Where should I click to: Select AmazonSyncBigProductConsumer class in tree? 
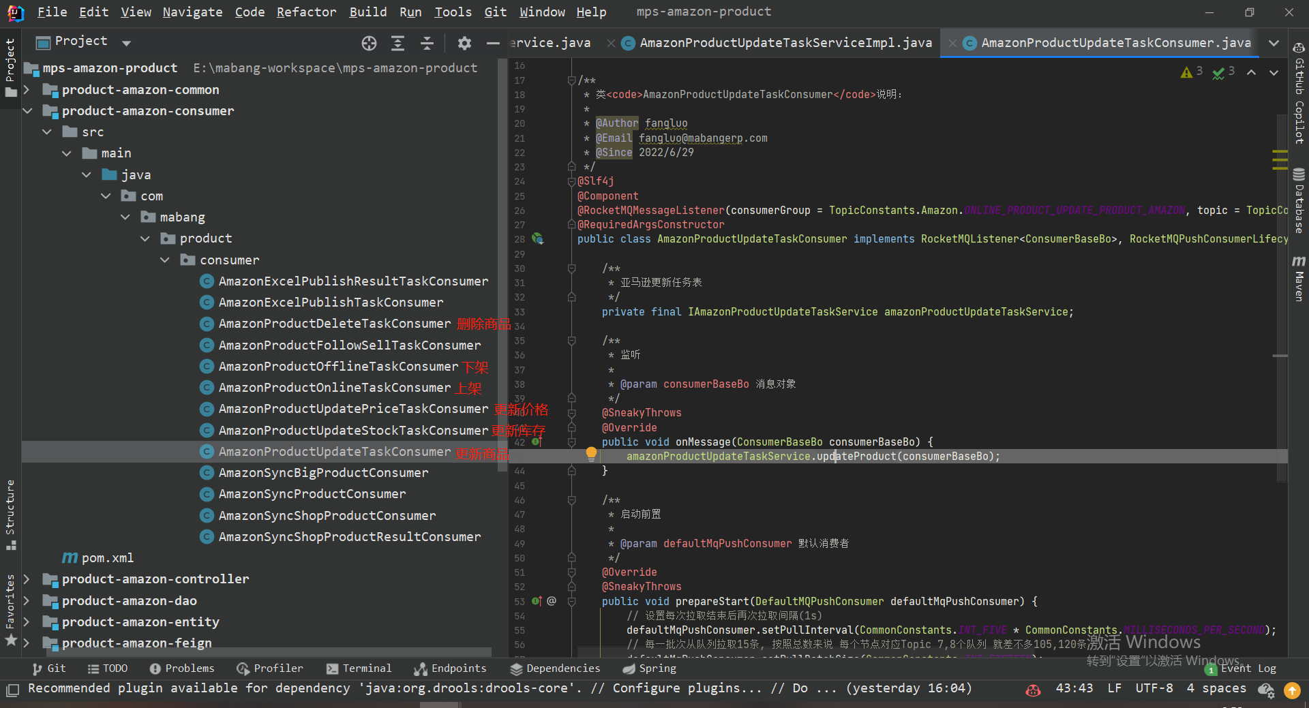point(323,473)
